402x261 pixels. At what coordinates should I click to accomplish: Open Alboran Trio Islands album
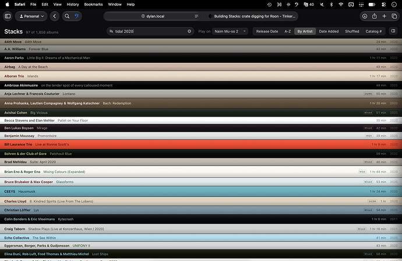[201, 76]
